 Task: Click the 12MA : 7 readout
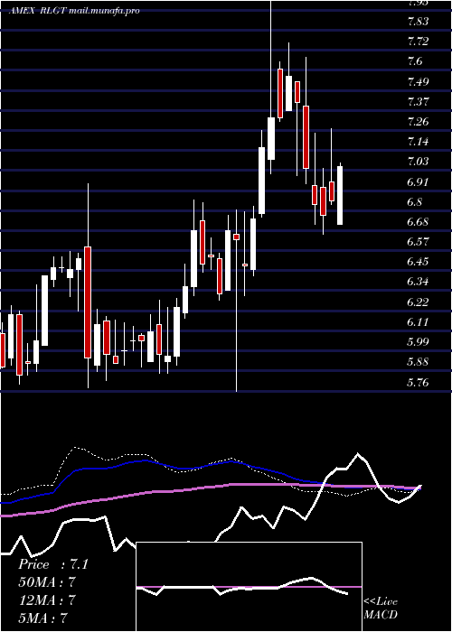[47, 600]
